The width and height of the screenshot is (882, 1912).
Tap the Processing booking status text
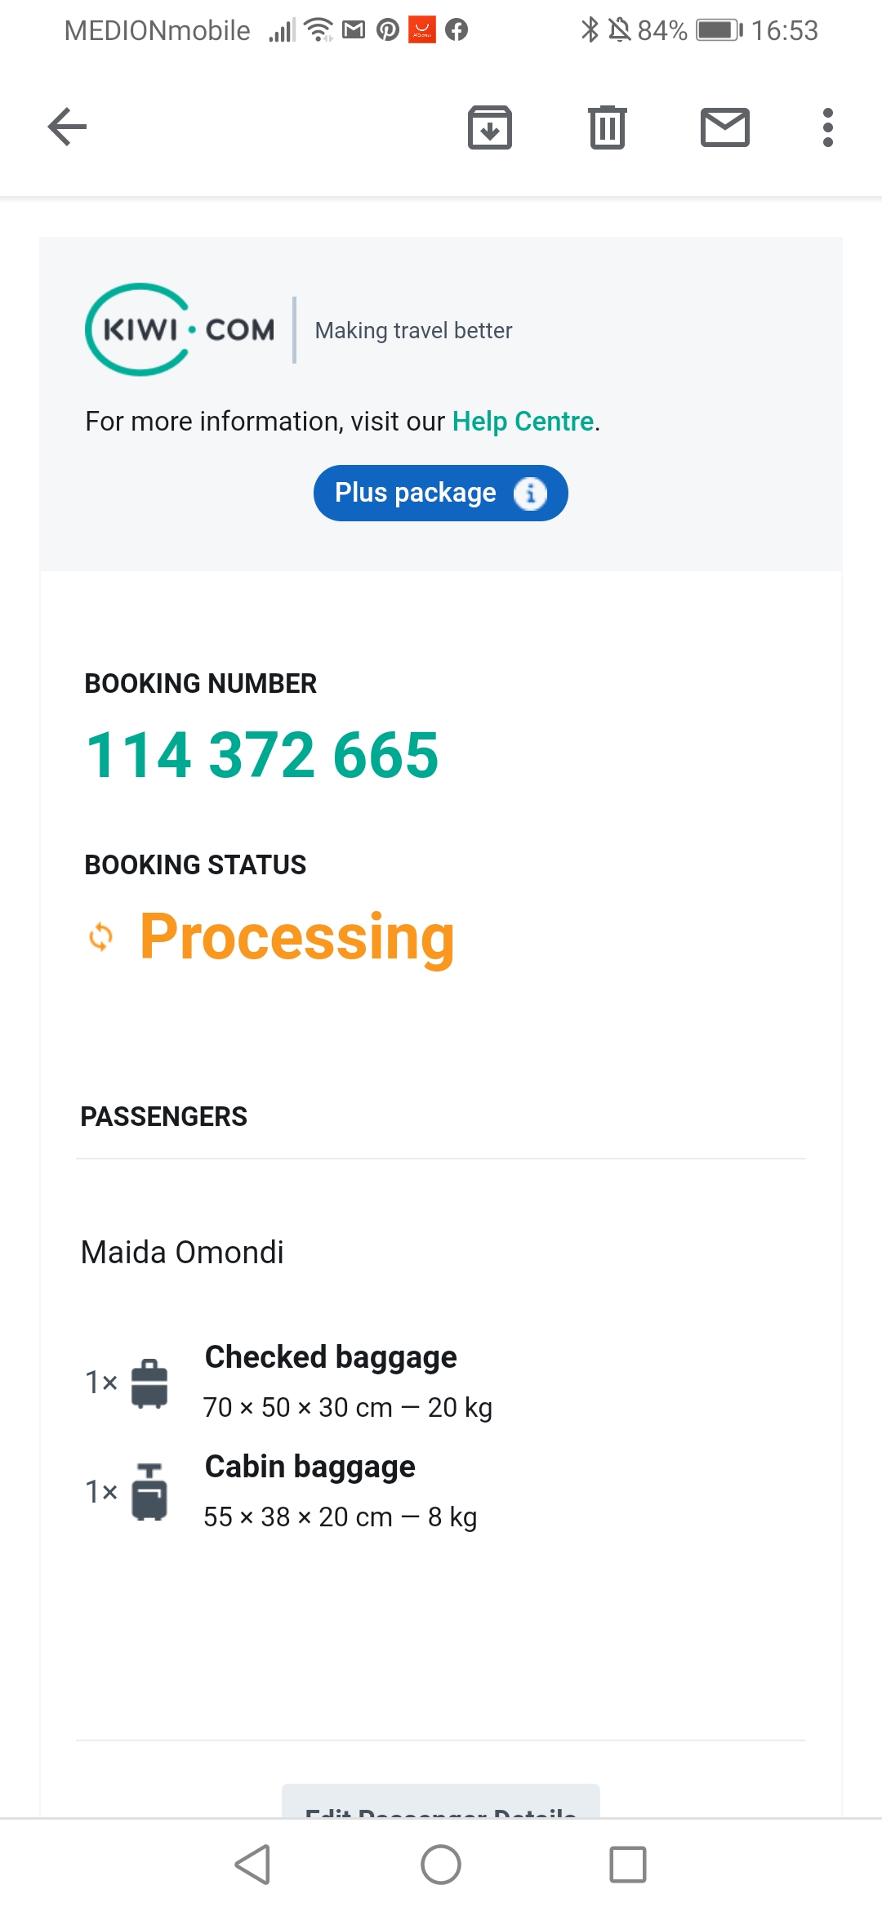pos(297,936)
